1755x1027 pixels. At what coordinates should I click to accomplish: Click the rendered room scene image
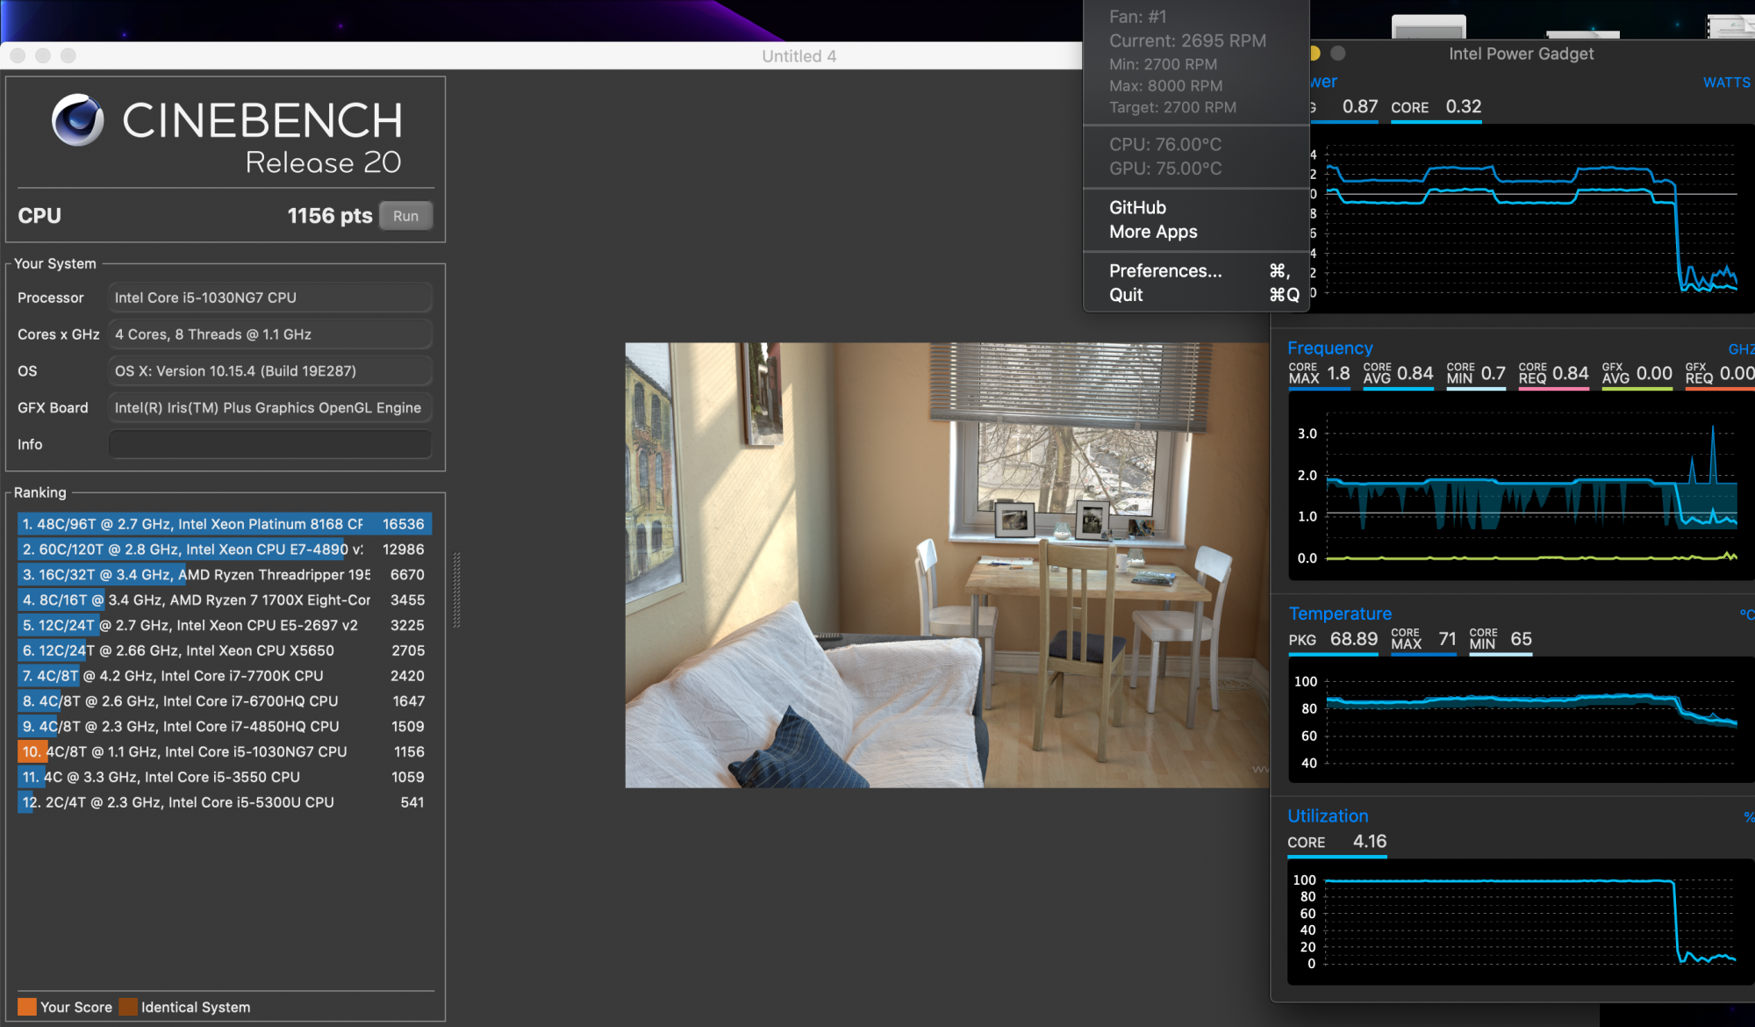click(946, 564)
